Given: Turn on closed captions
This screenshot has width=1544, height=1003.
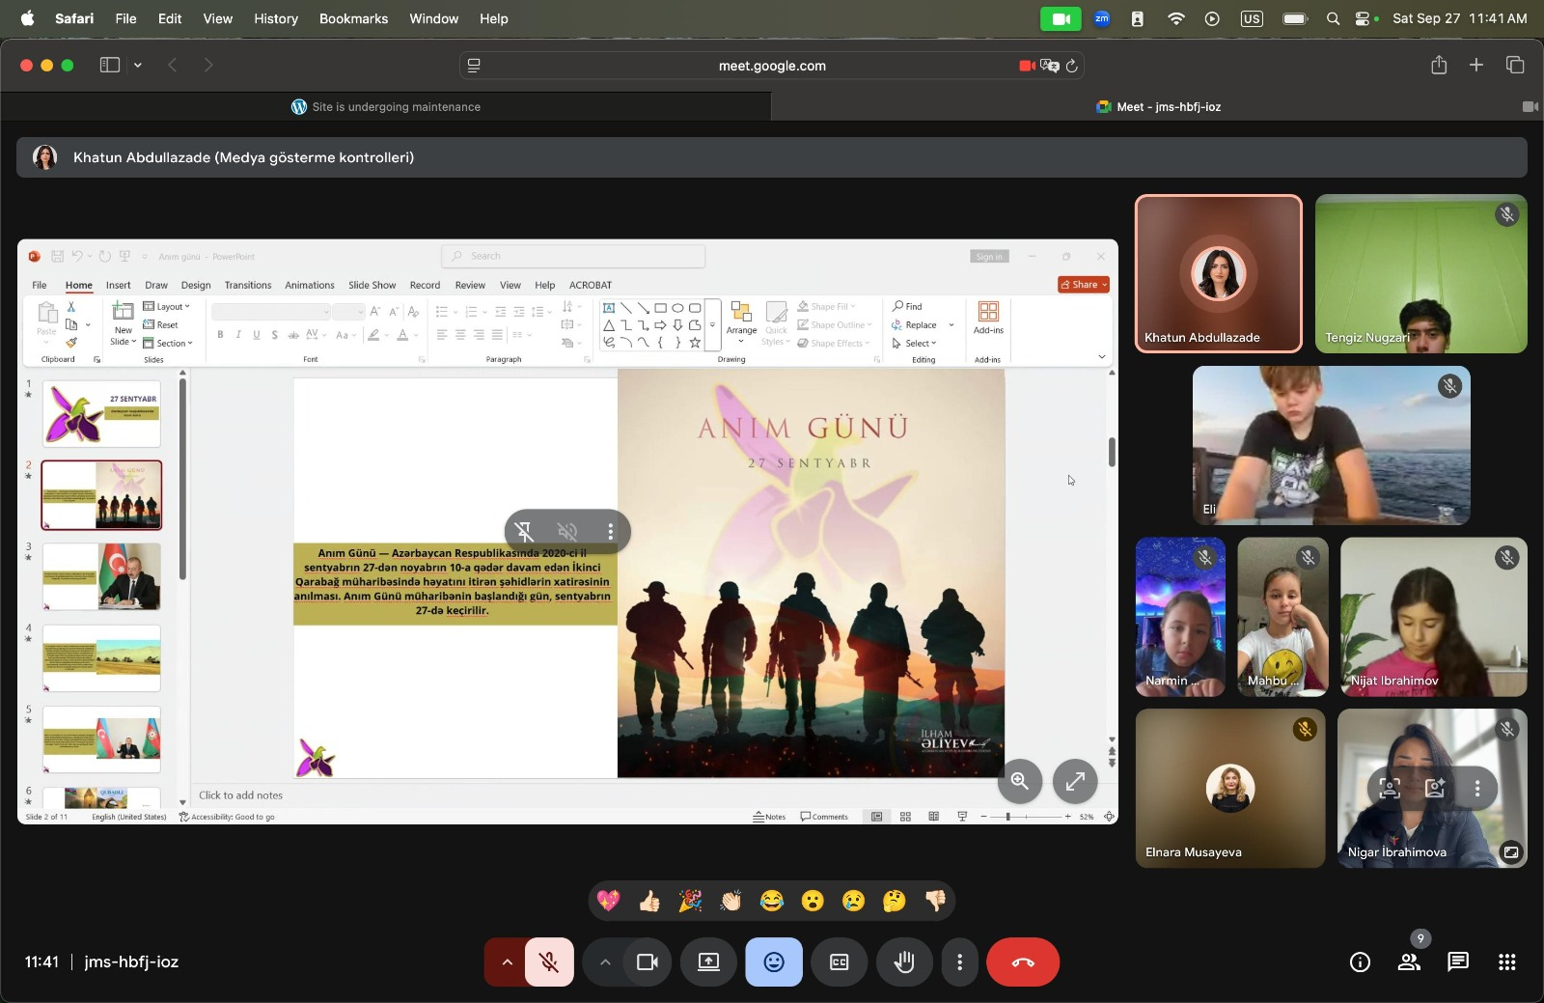Looking at the screenshot, I should 840,961.
